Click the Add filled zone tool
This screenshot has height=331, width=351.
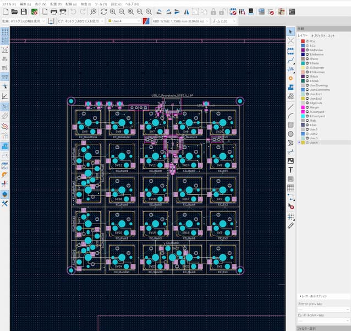coord(290,87)
